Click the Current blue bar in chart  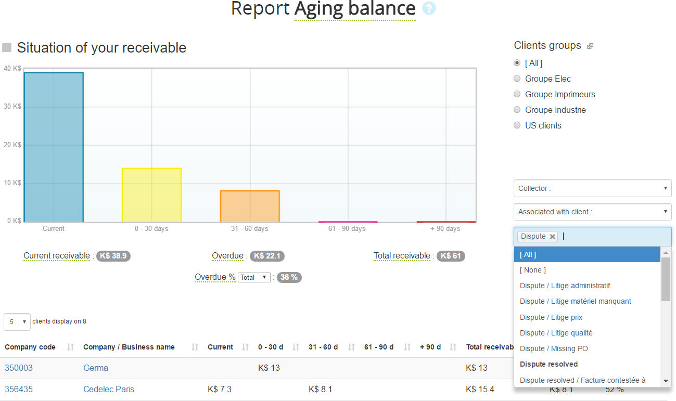[x=54, y=147]
